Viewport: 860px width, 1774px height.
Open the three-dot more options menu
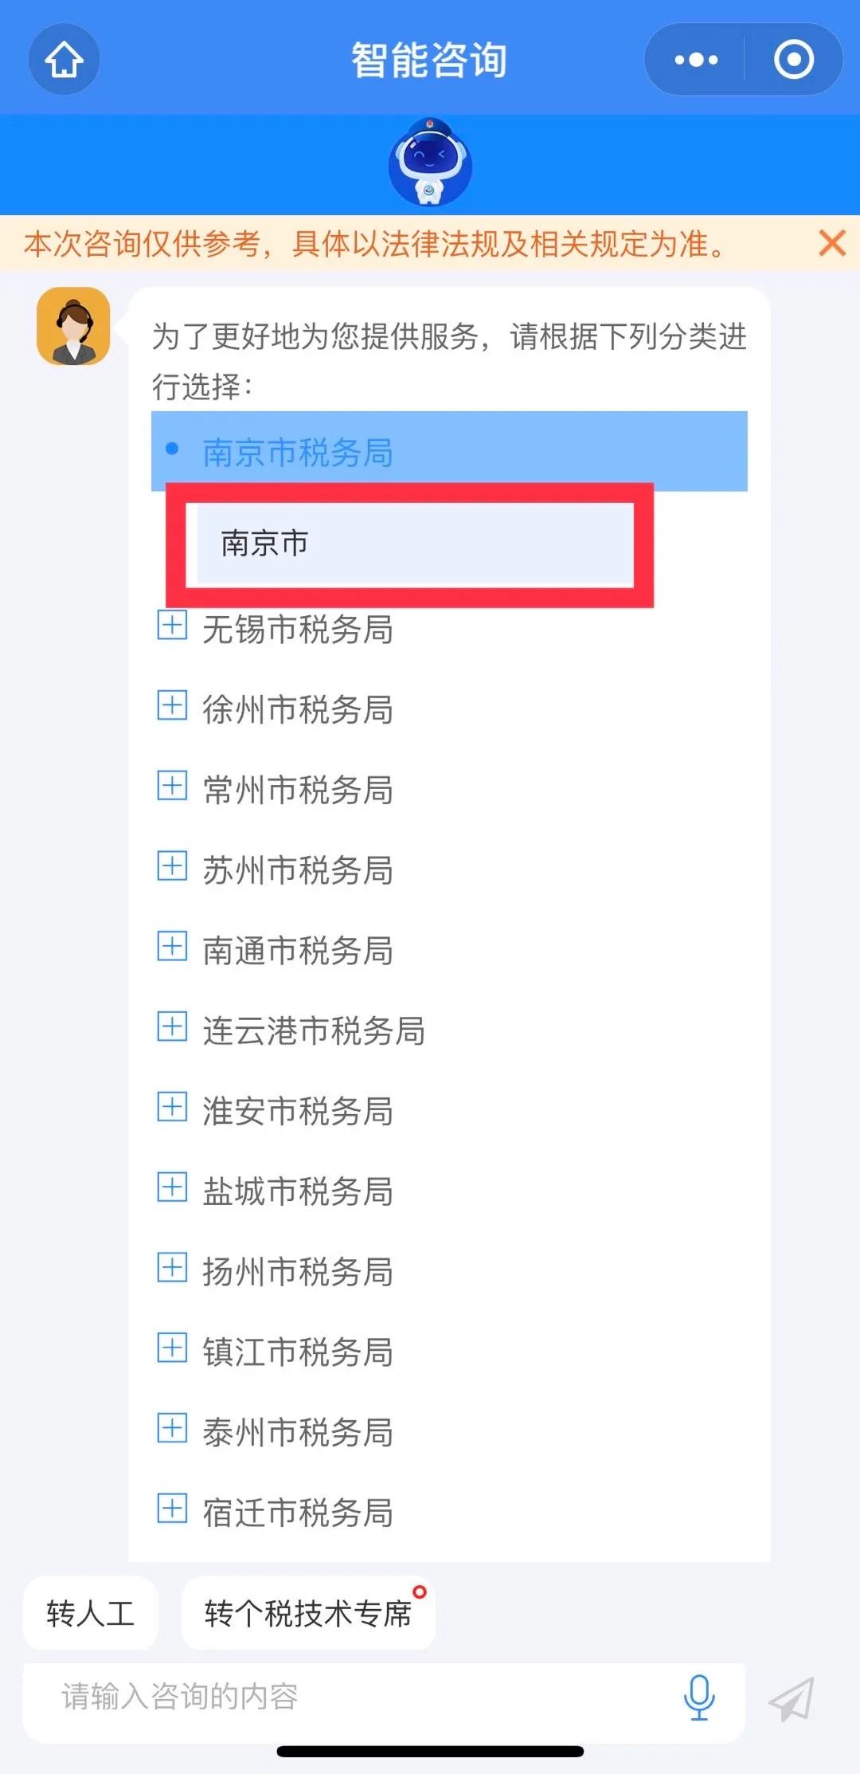(x=695, y=60)
